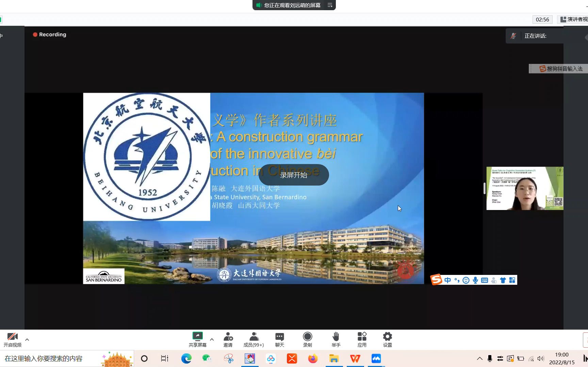Switch to Tencent Meeting taskbar icon

(x=376, y=359)
